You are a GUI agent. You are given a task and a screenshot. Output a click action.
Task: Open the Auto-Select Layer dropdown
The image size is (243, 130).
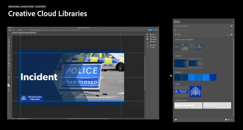tap(26, 30)
